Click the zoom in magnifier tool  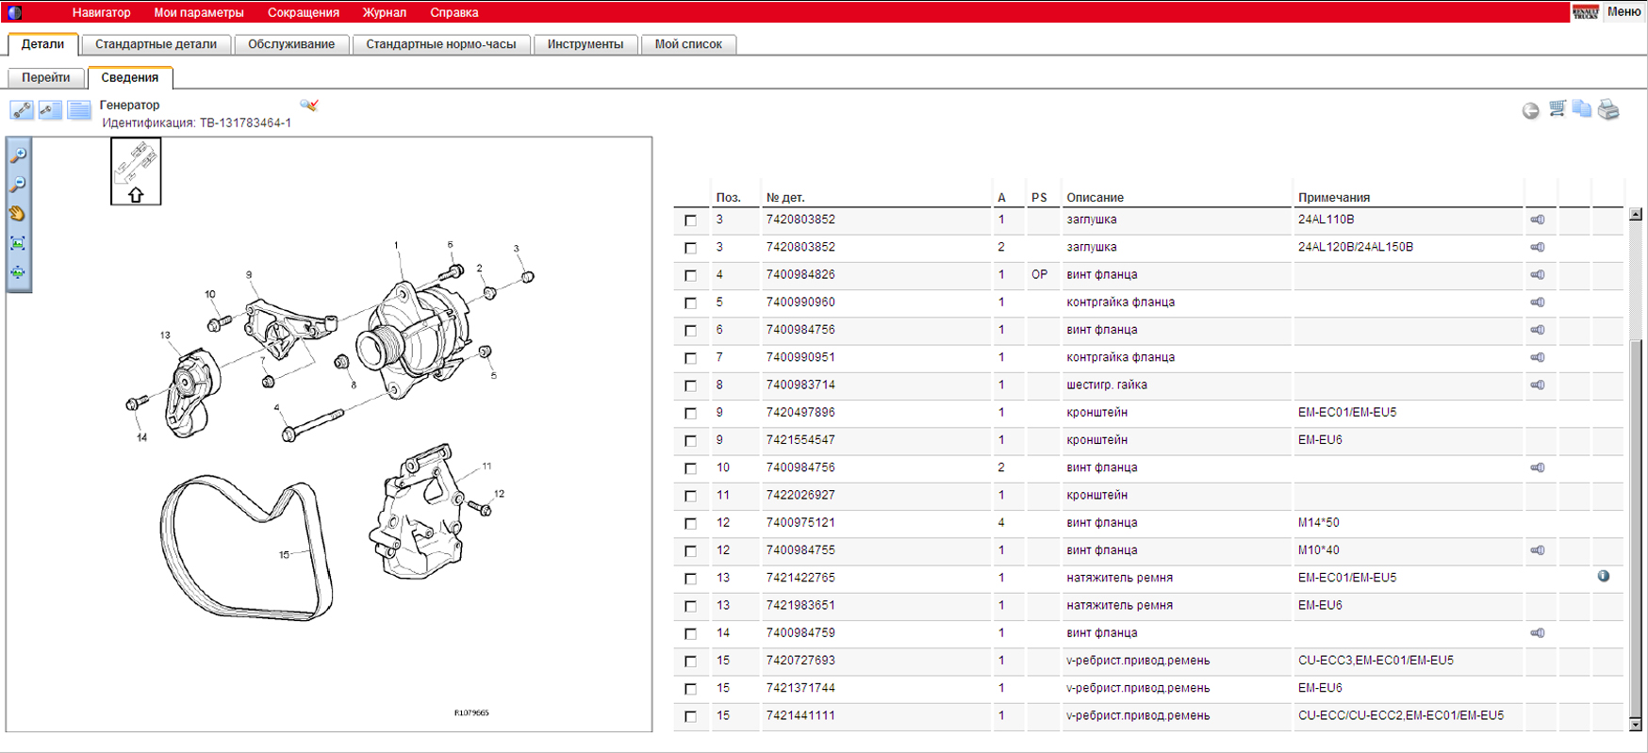18,156
